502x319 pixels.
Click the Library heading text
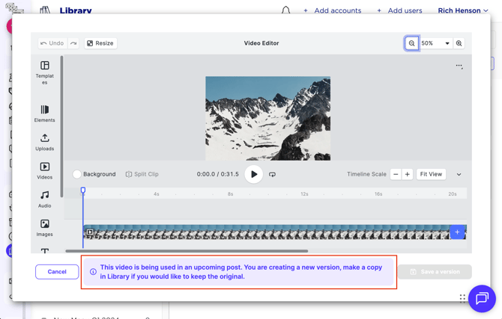(x=76, y=10)
